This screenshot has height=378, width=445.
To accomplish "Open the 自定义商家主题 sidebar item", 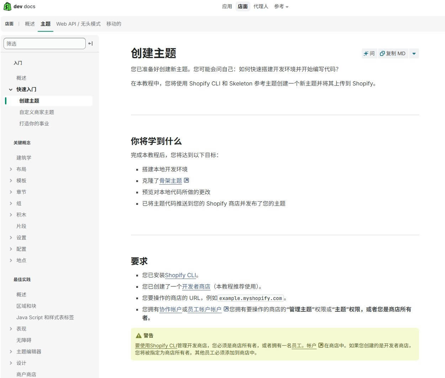I will 37,112.
